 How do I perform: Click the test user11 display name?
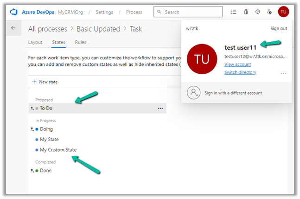point(240,48)
